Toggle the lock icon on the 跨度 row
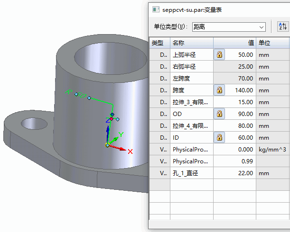The width and height of the screenshot is (290, 232). click(219, 90)
